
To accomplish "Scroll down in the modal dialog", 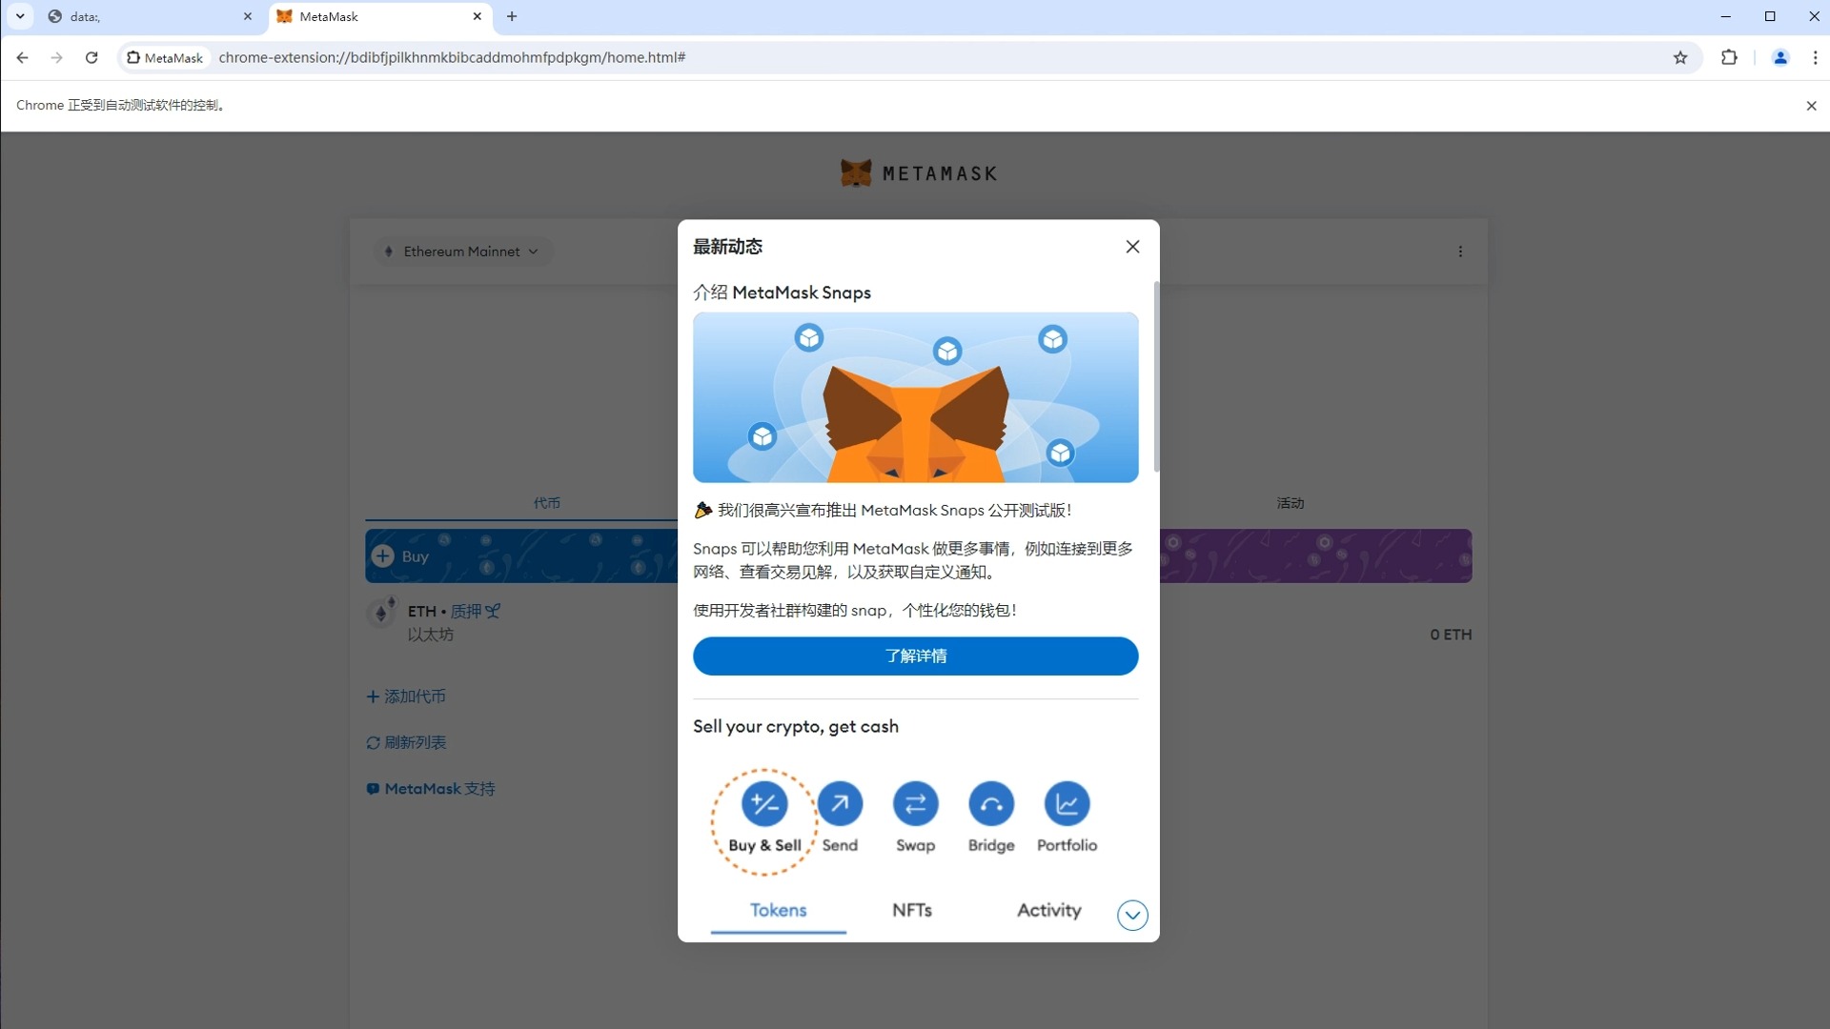I will tap(1129, 916).
